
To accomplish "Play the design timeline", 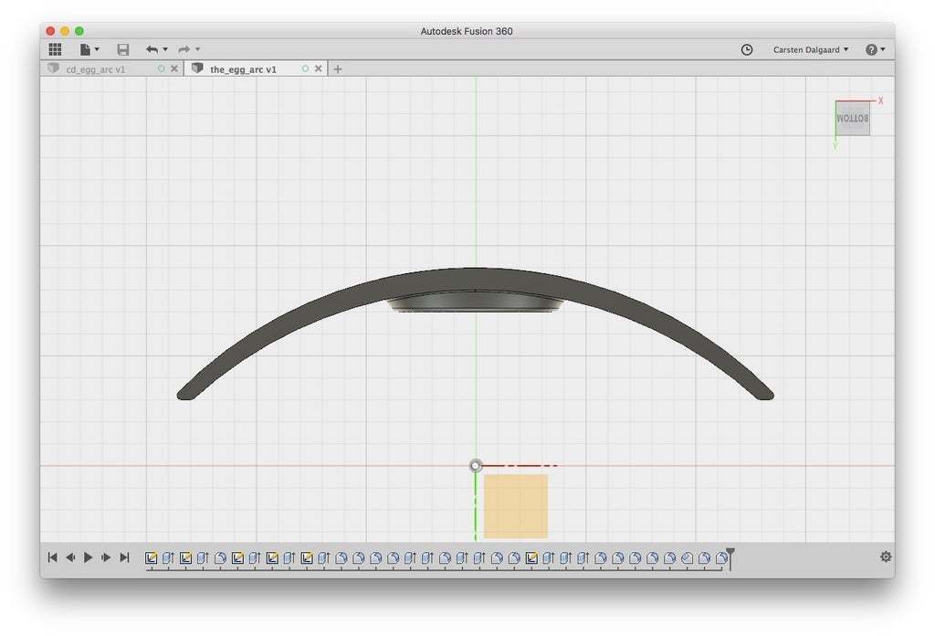I will click(89, 557).
